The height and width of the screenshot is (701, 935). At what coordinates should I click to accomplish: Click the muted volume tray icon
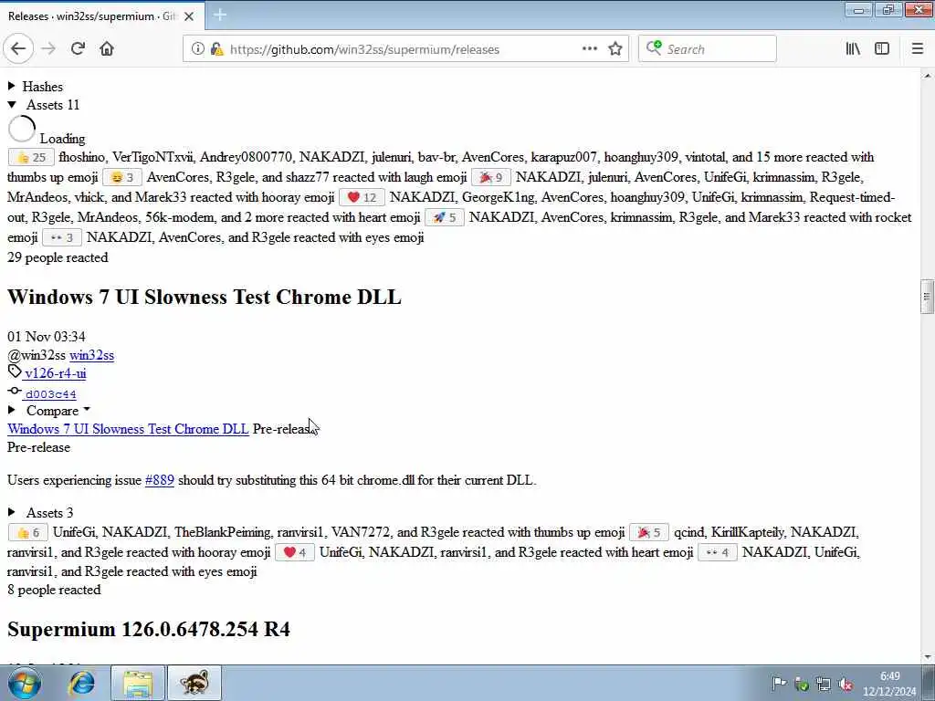pyautogui.click(x=846, y=685)
